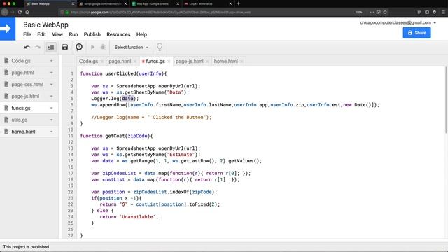Switch to the funcs.gs editor tab
Image resolution: width=448 pixels, height=252 pixels.
[x=155, y=61]
